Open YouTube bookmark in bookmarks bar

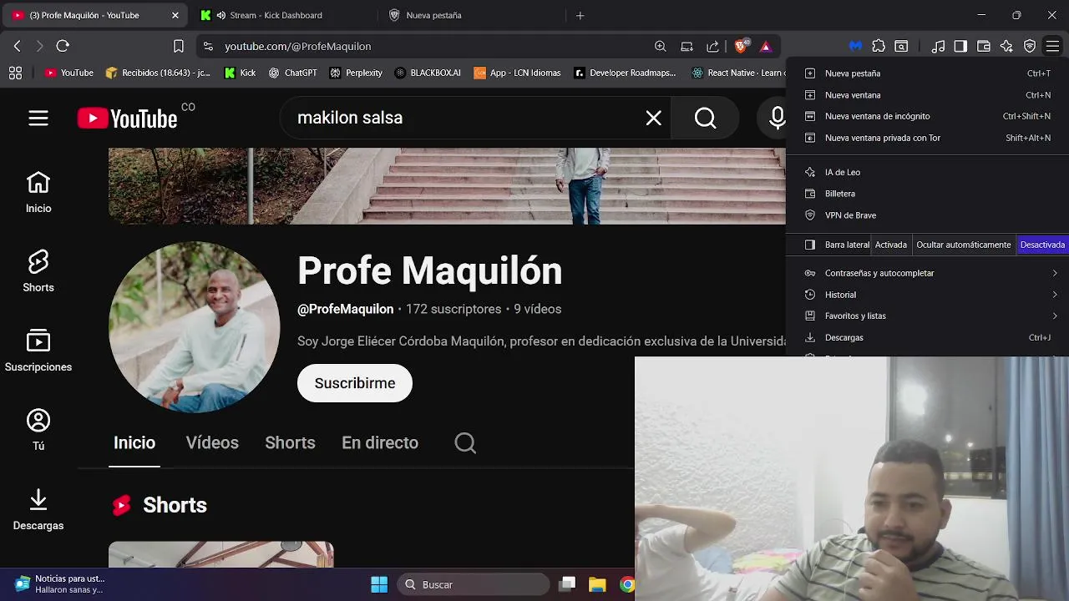pos(68,73)
